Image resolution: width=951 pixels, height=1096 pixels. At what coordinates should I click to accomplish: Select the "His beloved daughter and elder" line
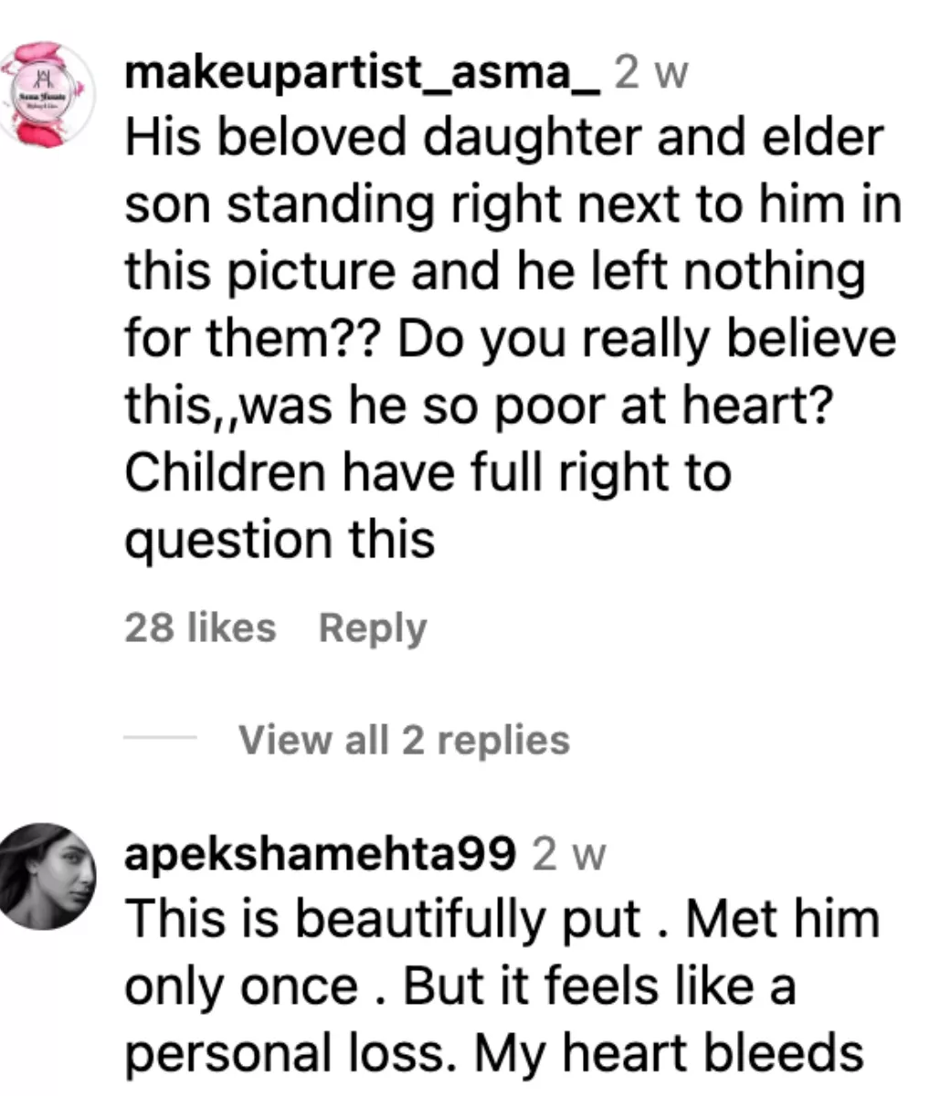(504, 138)
